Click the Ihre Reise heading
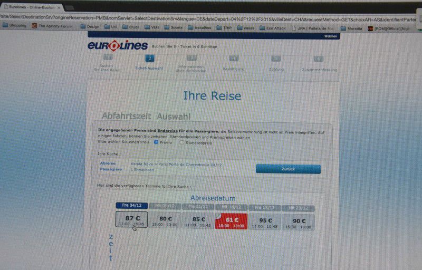Image resolution: width=422 pixels, height=270 pixels. pos(212,96)
